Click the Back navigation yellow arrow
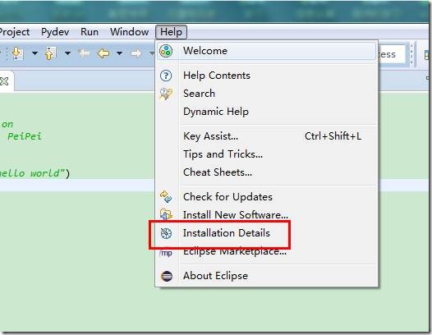Image resolution: width=432 pixels, height=335 pixels. 103,53
